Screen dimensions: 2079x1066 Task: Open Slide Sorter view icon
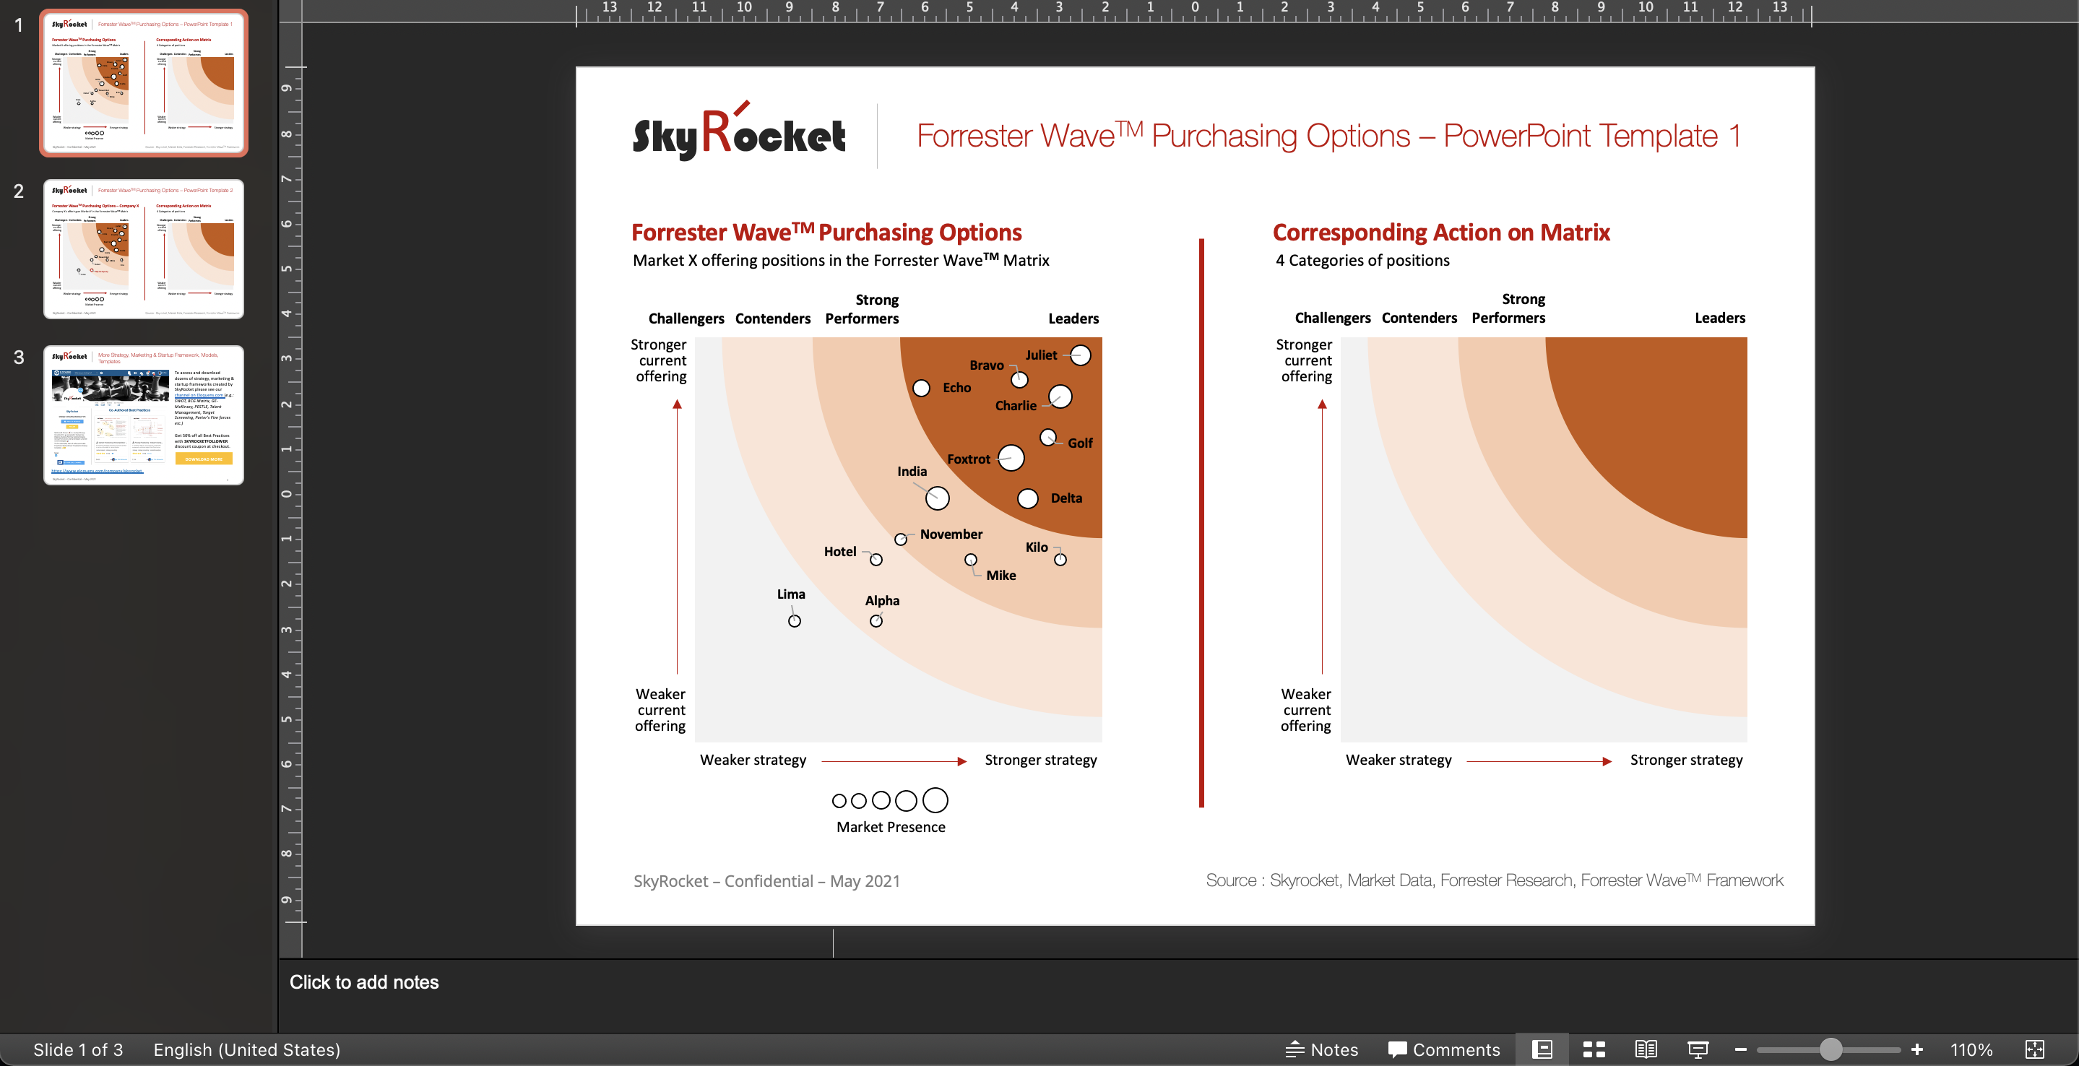[1593, 1049]
